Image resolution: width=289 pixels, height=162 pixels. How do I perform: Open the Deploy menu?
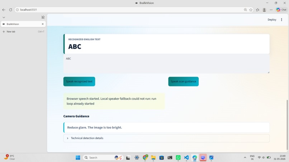272,20
